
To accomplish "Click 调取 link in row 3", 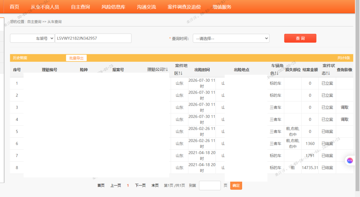I will pyautogui.click(x=344, y=107).
